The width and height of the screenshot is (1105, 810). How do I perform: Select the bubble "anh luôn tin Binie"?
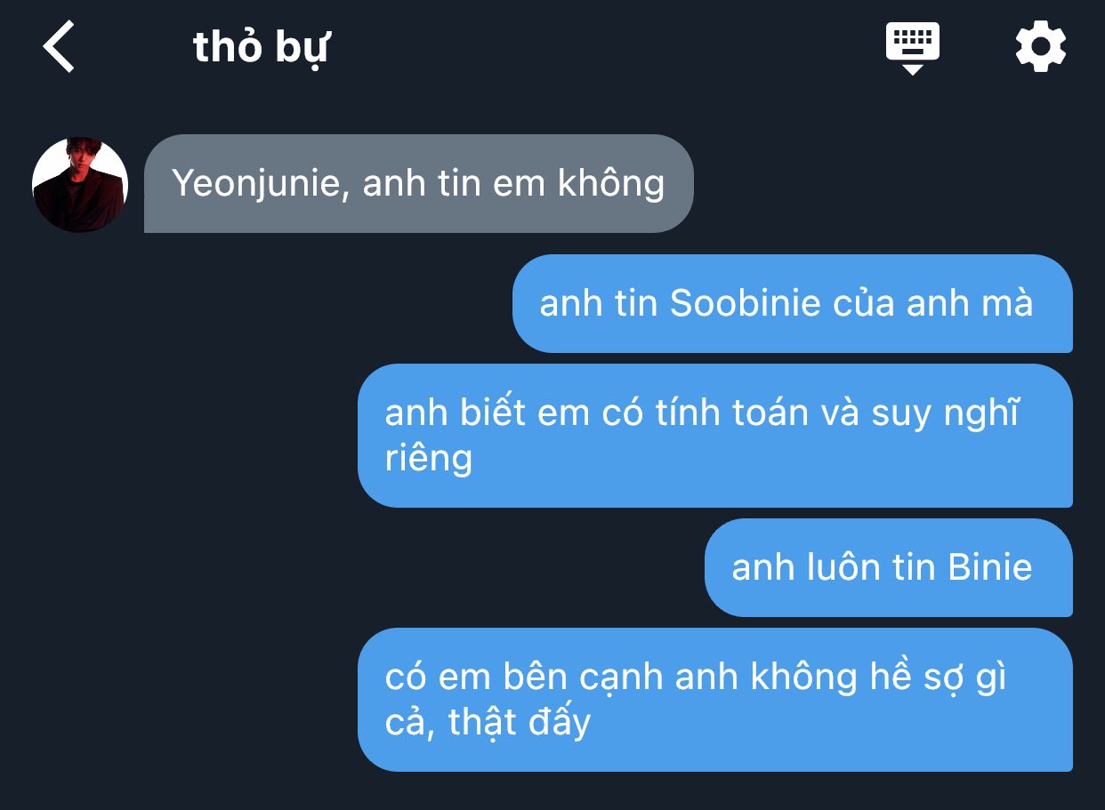(888, 567)
